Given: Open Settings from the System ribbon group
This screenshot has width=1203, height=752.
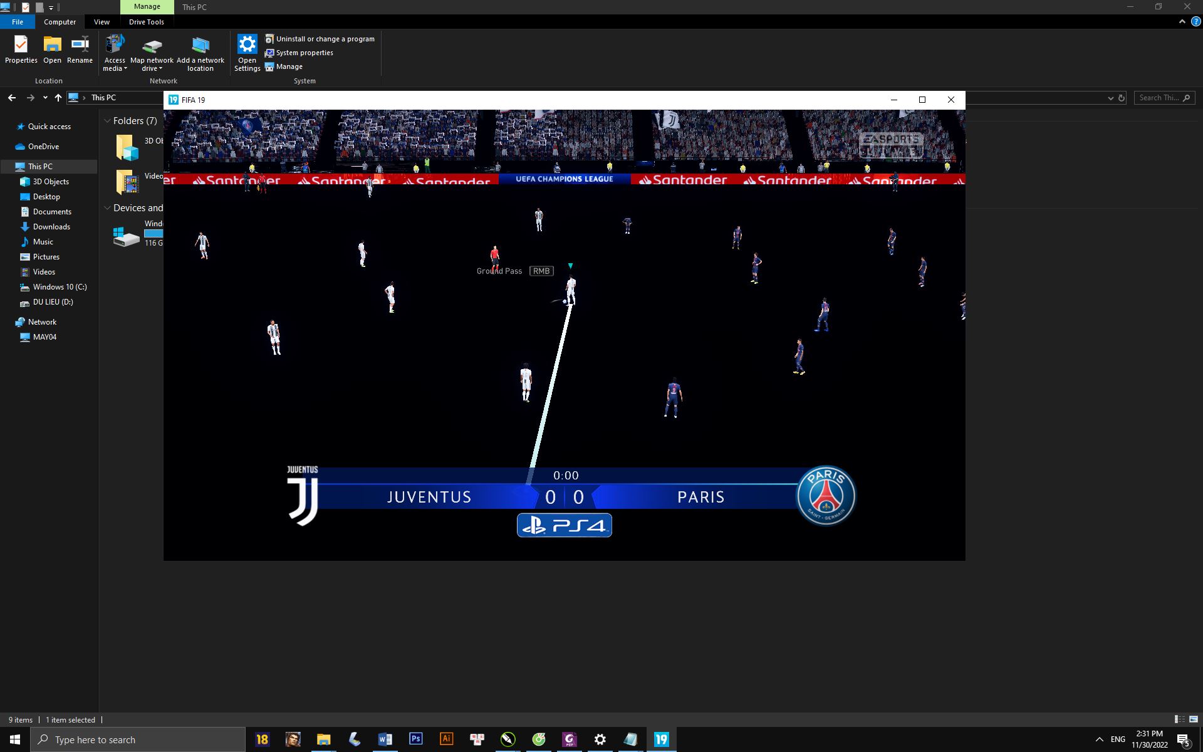Looking at the screenshot, I should point(247,53).
